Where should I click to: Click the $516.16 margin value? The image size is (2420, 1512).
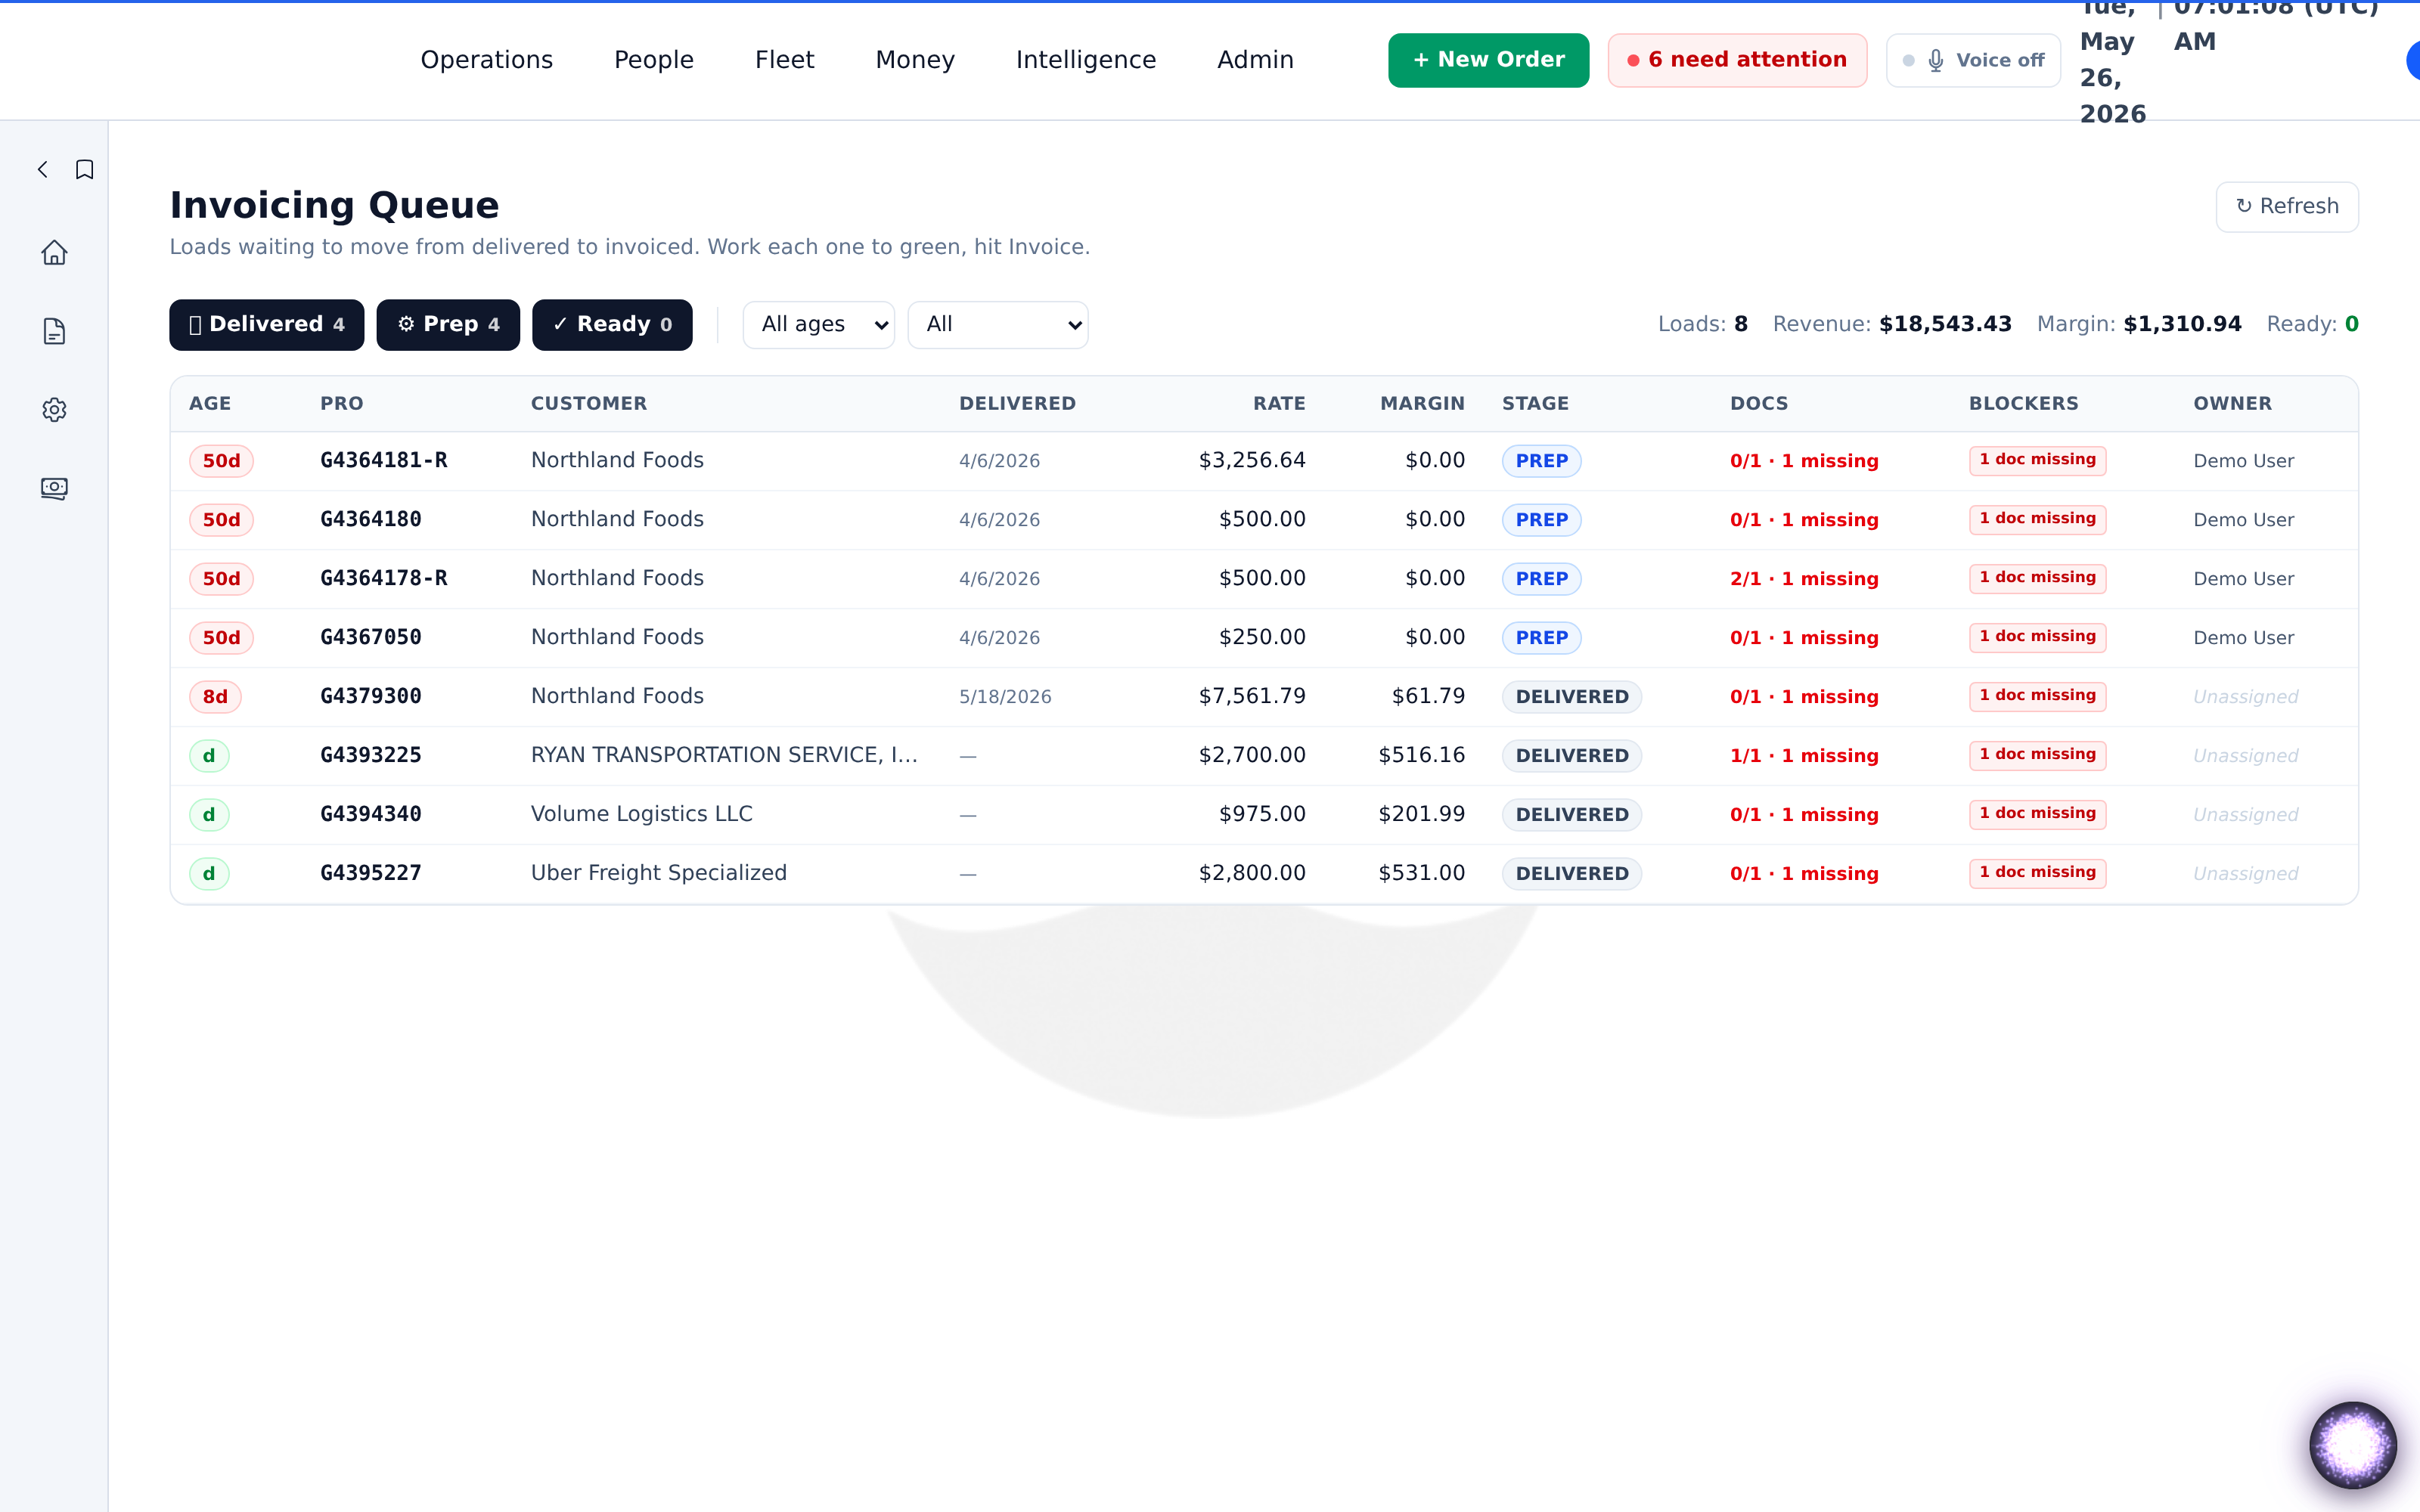[1421, 756]
